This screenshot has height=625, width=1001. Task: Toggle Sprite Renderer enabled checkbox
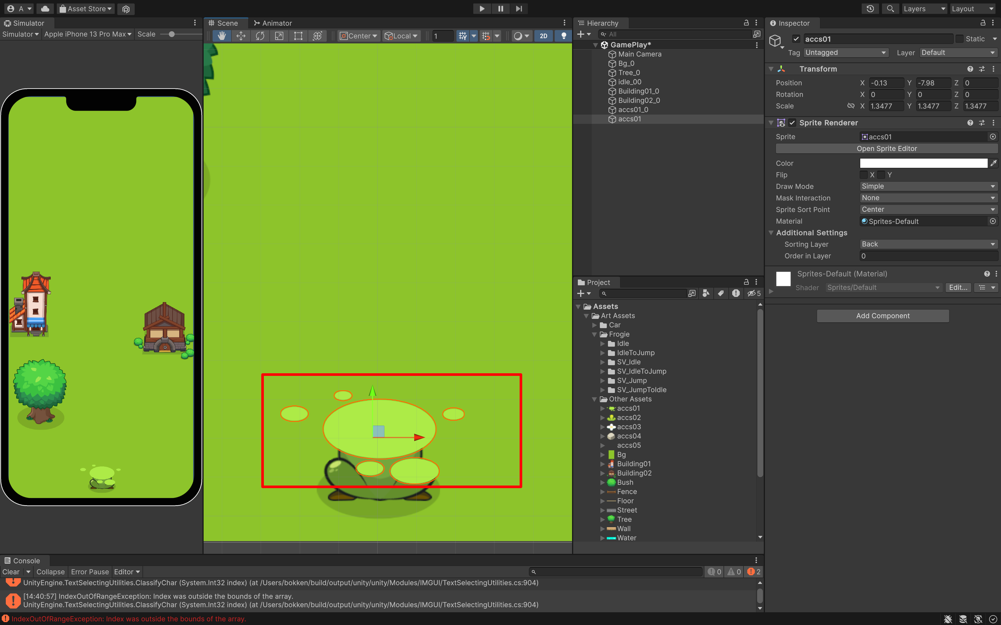[792, 123]
